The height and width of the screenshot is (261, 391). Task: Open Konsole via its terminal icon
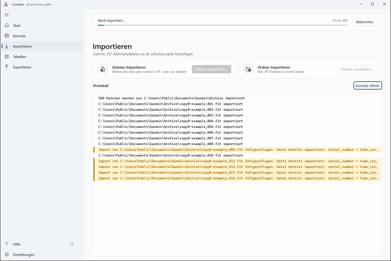7,36
